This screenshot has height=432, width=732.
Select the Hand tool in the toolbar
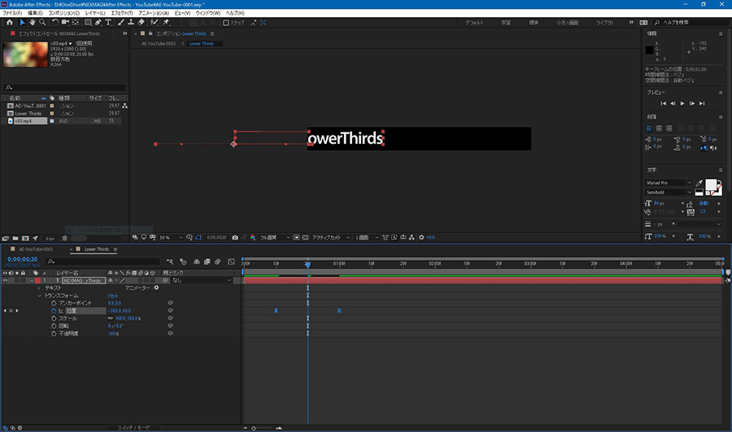[33, 22]
